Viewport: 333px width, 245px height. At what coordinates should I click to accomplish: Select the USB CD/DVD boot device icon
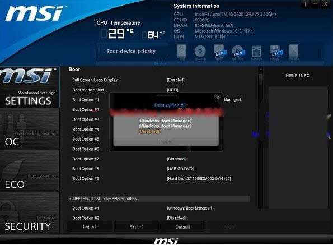coord(238,52)
